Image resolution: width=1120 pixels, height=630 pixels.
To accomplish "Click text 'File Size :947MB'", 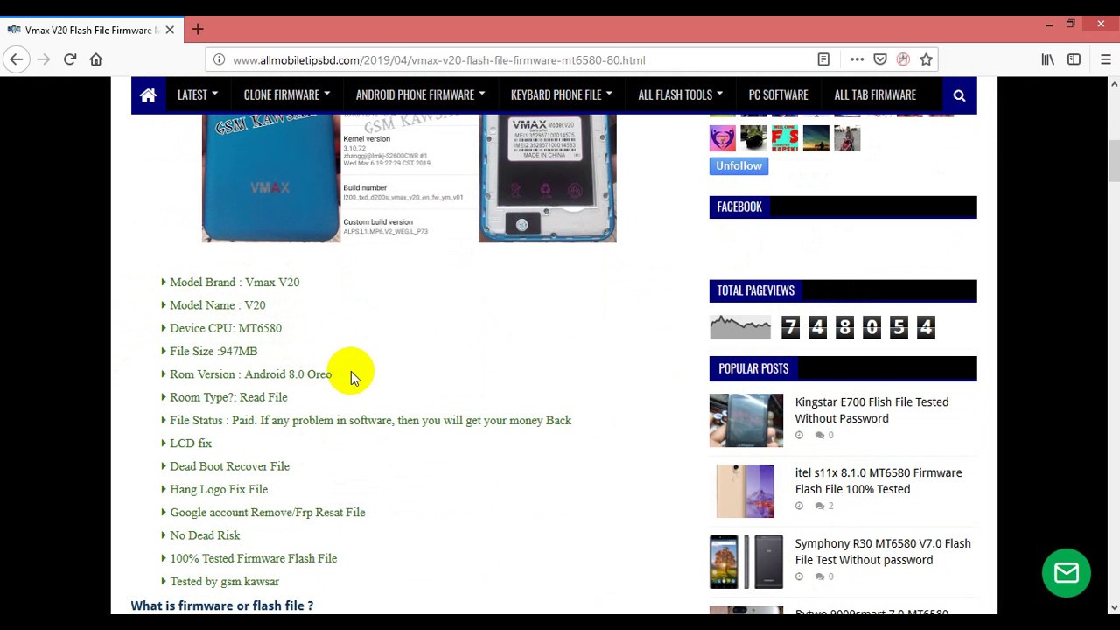I will 213,351.
